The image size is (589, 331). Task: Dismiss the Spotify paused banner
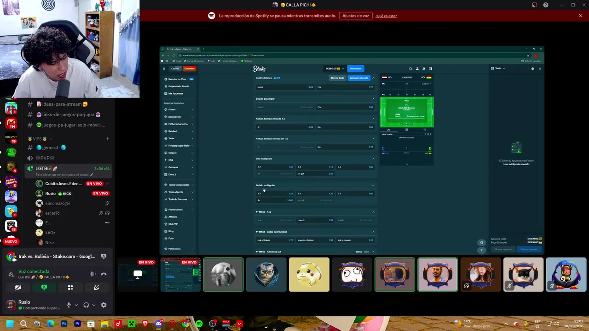[581, 16]
